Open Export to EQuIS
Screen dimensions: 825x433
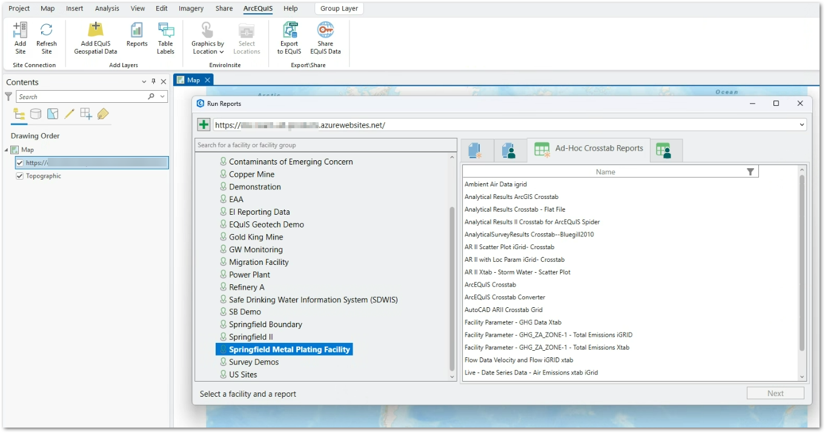point(289,37)
